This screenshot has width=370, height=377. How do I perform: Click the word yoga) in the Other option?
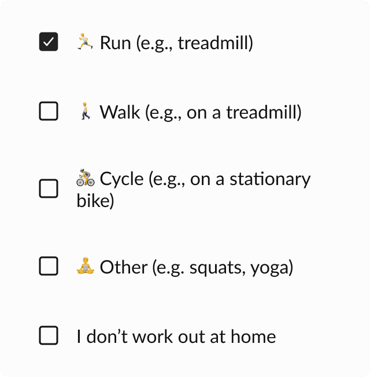(272, 268)
